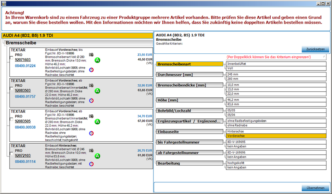Tick checkbox for TEXTAR 92071603

(11, 58)
